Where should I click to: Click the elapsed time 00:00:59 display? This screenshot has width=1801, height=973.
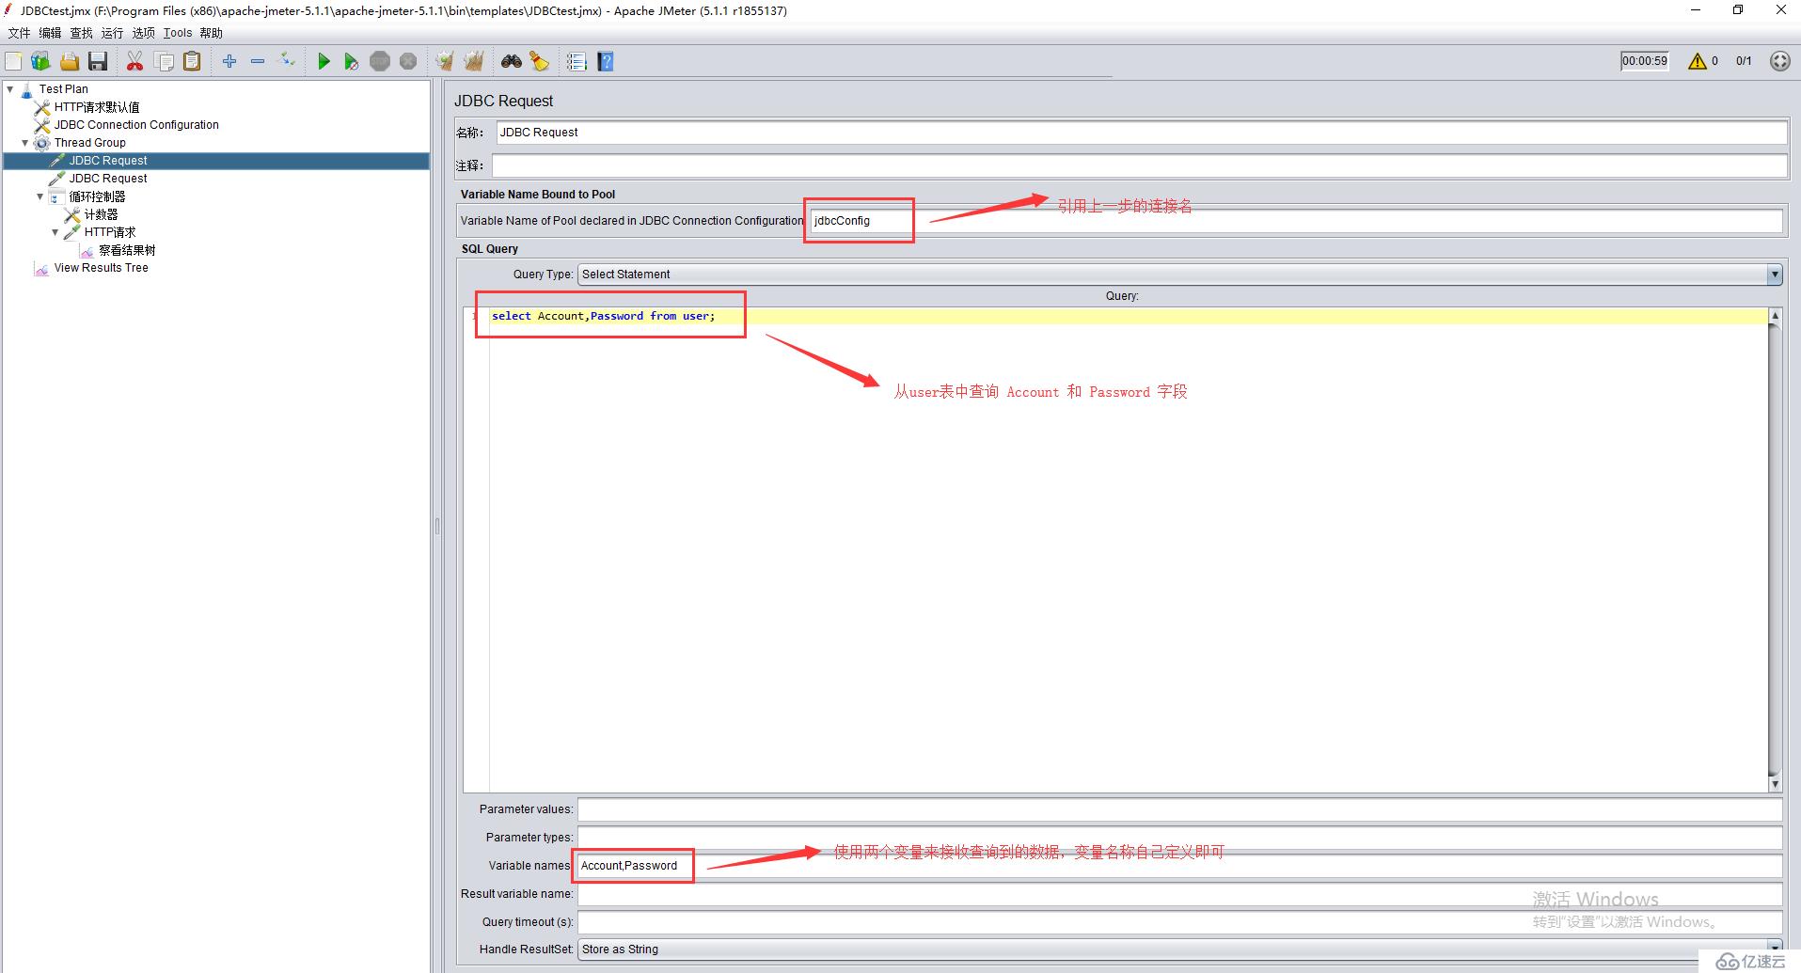click(1644, 61)
